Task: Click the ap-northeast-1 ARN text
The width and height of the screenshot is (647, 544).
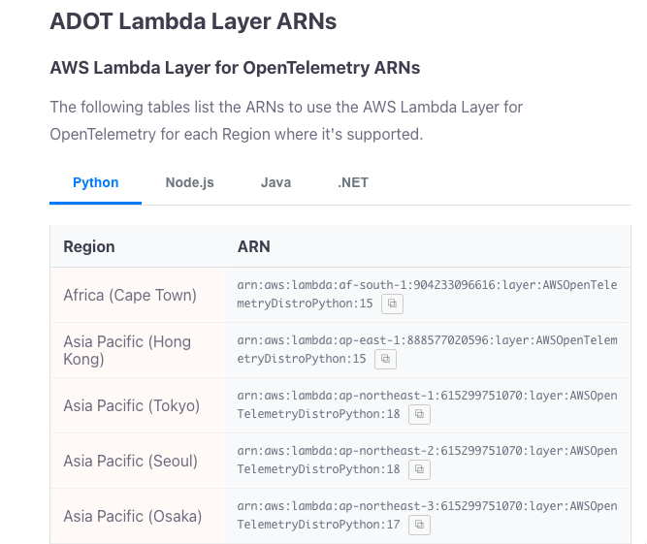Action: (x=427, y=397)
